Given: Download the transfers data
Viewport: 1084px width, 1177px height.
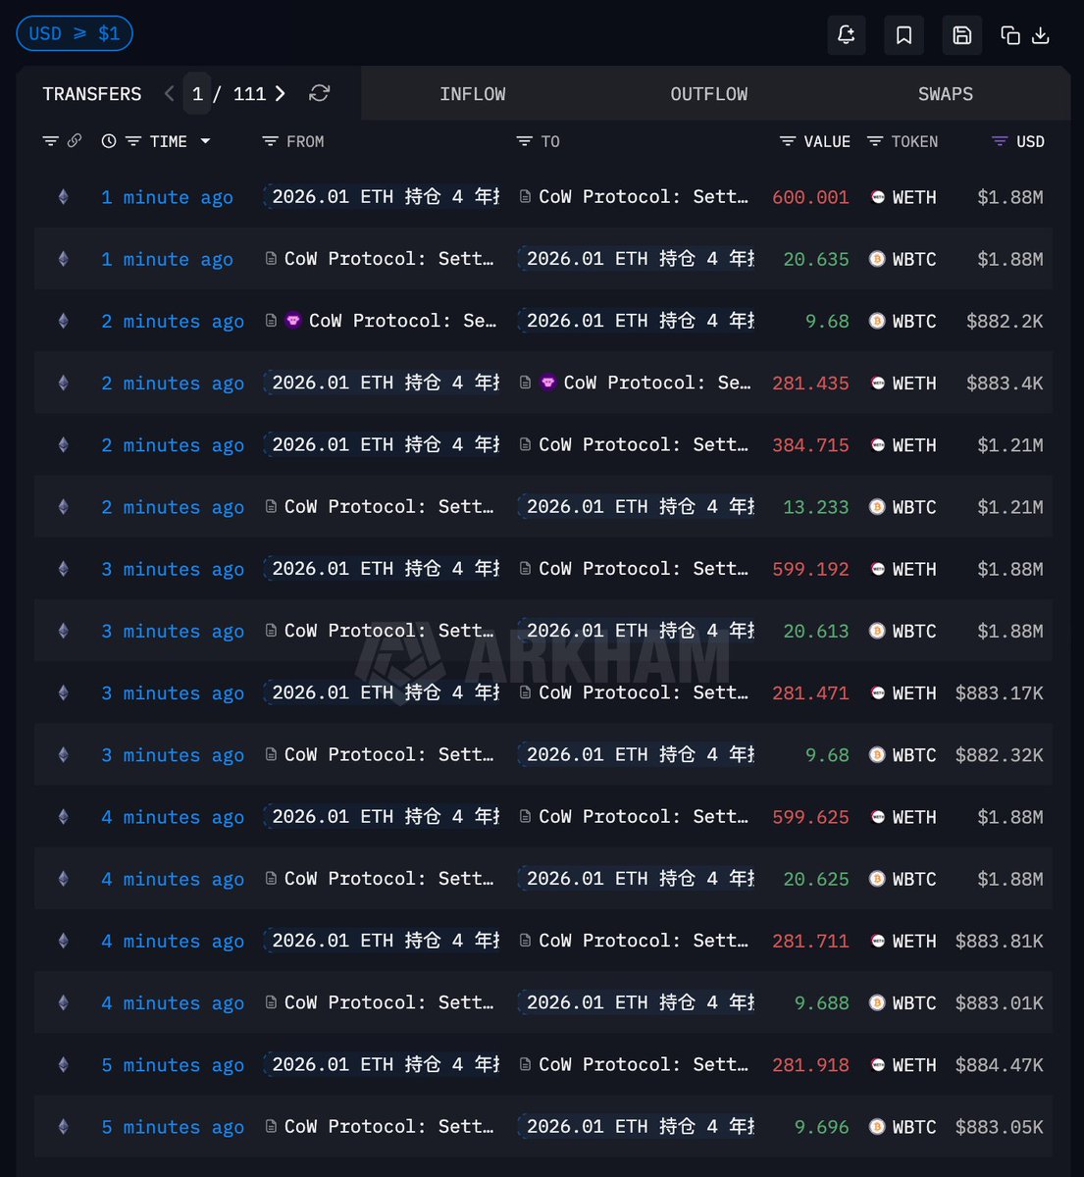Looking at the screenshot, I should tap(1041, 35).
